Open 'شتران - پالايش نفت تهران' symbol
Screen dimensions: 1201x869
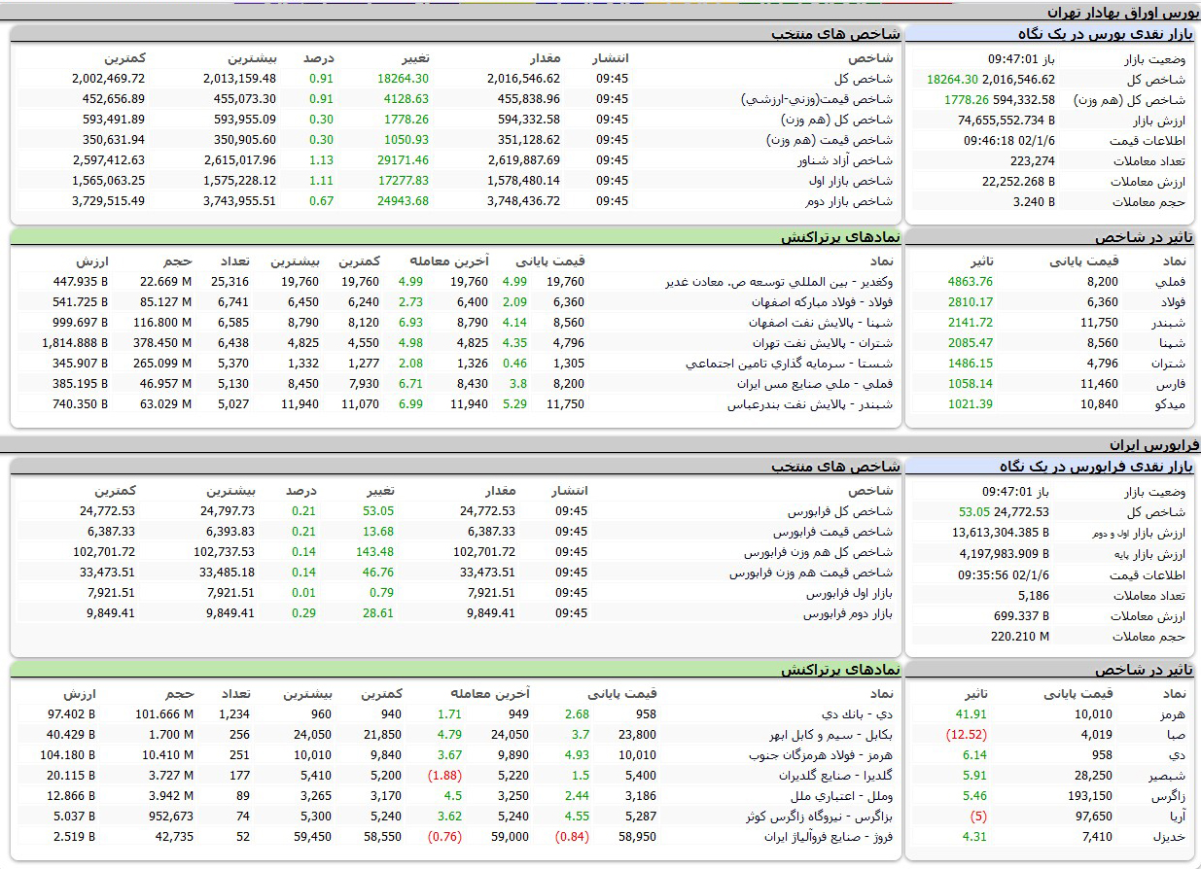824,343
